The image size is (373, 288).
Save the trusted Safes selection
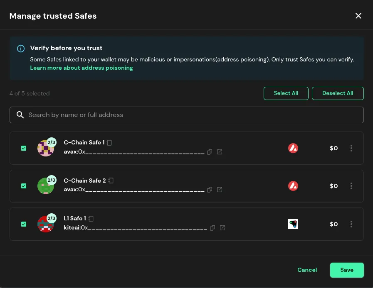[347, 270]
